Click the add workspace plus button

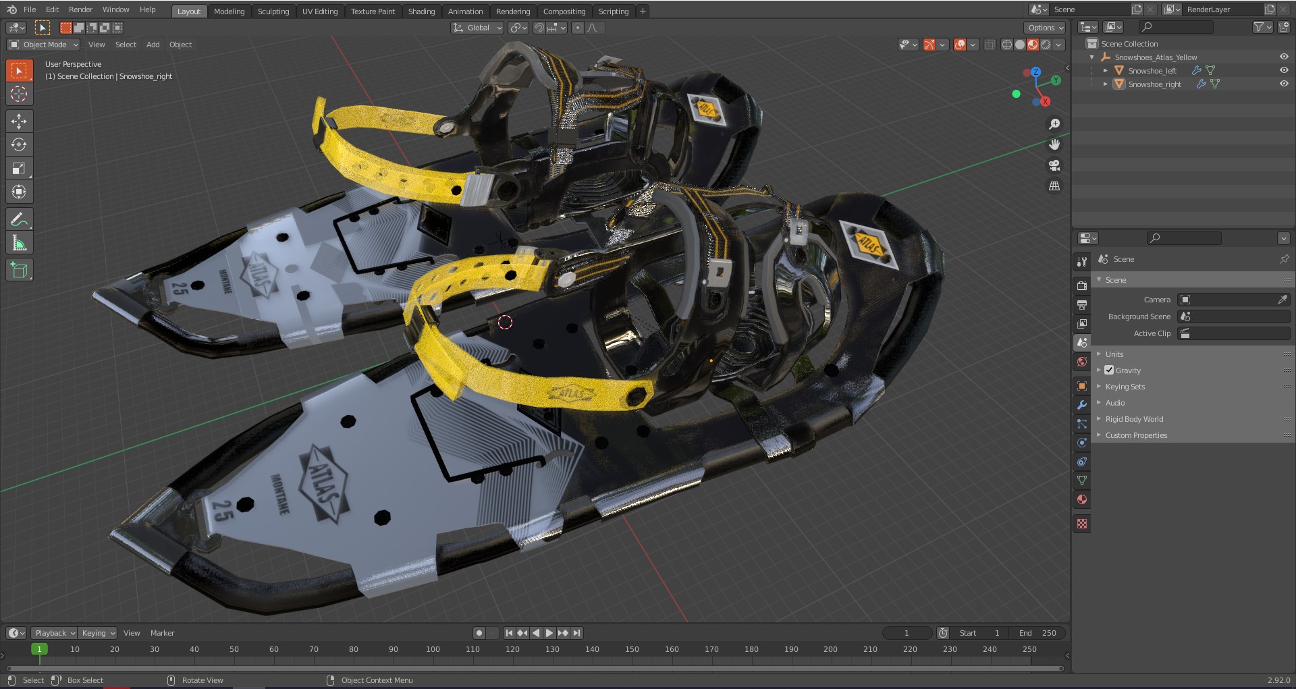[643, 11]
